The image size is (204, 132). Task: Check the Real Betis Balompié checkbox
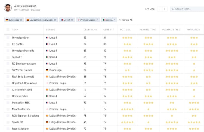pos(8,77)
